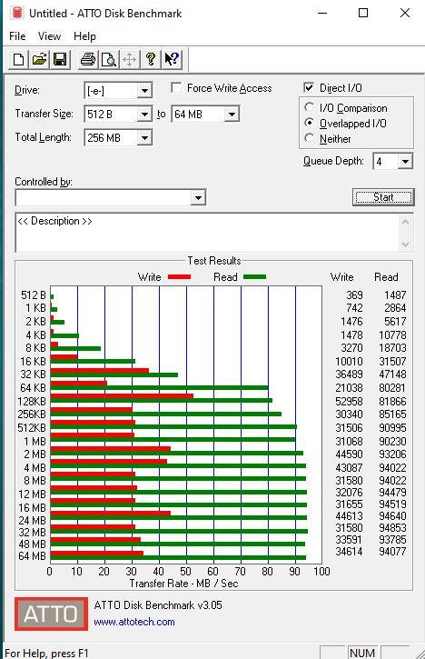Open the File menu
This screenshot has width=425, height=659.
click(x=17, y=36)
